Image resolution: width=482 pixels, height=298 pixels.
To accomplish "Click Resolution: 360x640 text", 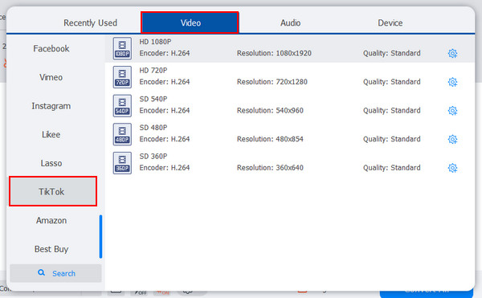I will tap(270, 168).
